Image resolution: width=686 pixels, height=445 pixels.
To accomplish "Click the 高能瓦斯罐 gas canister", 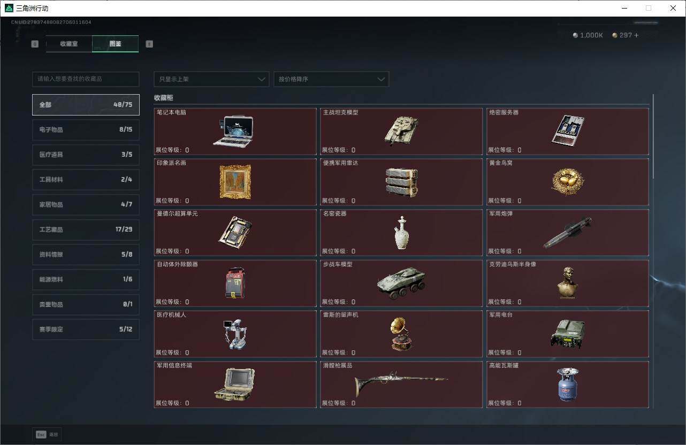I will [568, 385].
